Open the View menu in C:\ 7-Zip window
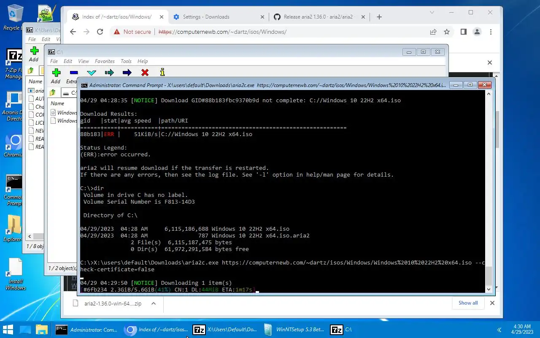Viewport: 540px width, 338px height. tap(84, 61)
